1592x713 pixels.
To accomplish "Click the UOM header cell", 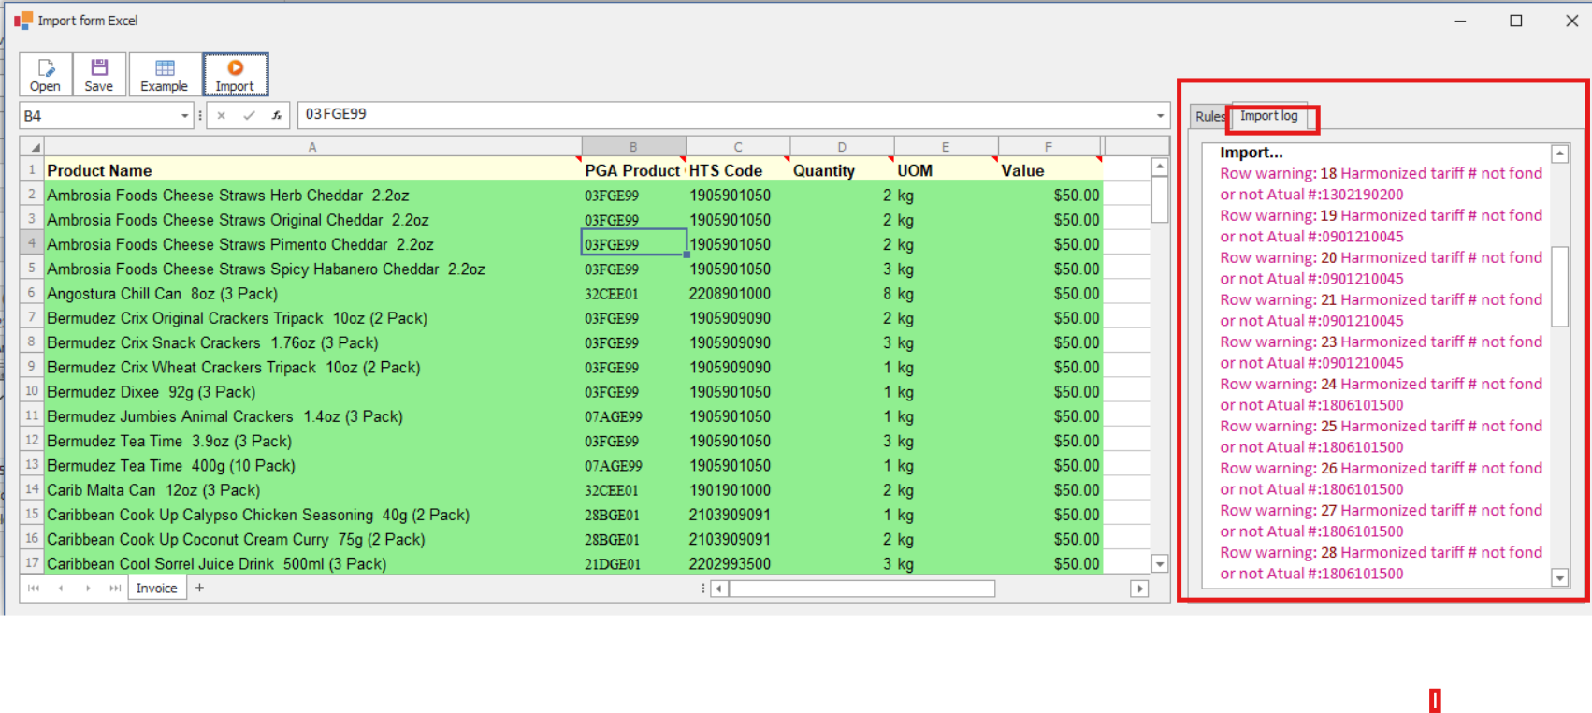I will pyautogui.click(x=946, y=170).
